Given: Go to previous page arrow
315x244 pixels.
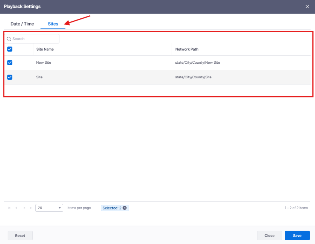Looking at the screenshot, I should 16,208.
